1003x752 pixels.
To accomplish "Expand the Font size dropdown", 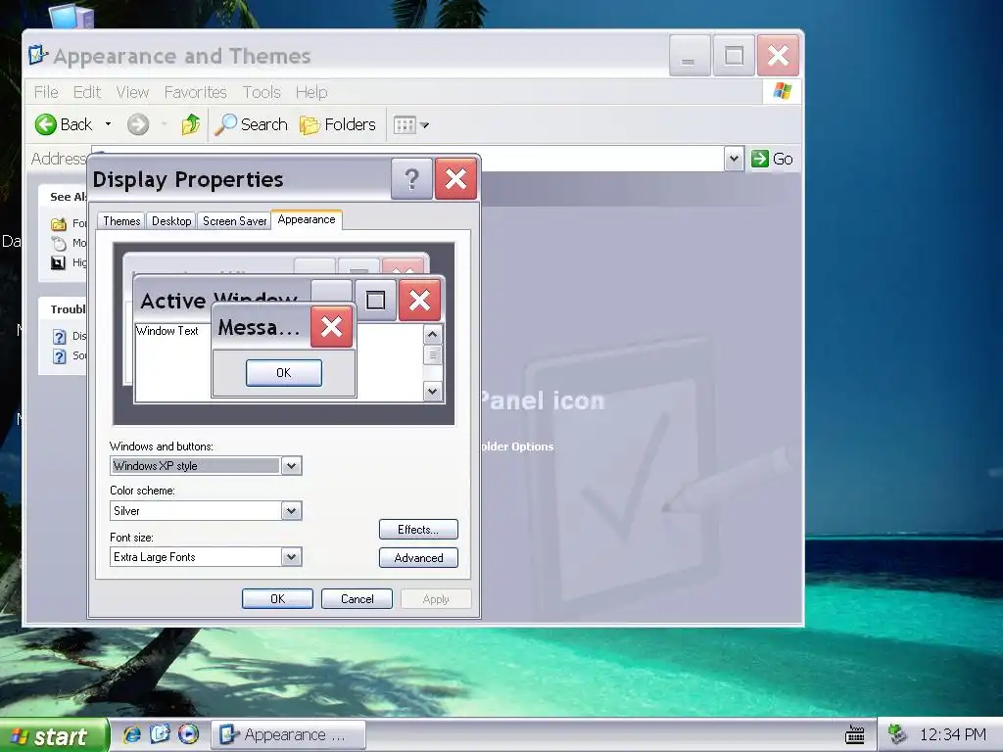I will pos(291,556).
